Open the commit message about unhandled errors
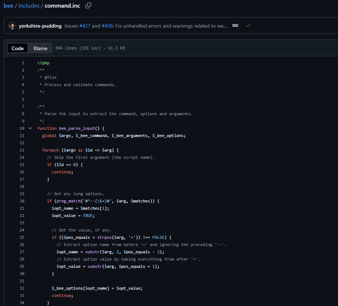Screen dimensions: 338x306 (x=171, y=26)
